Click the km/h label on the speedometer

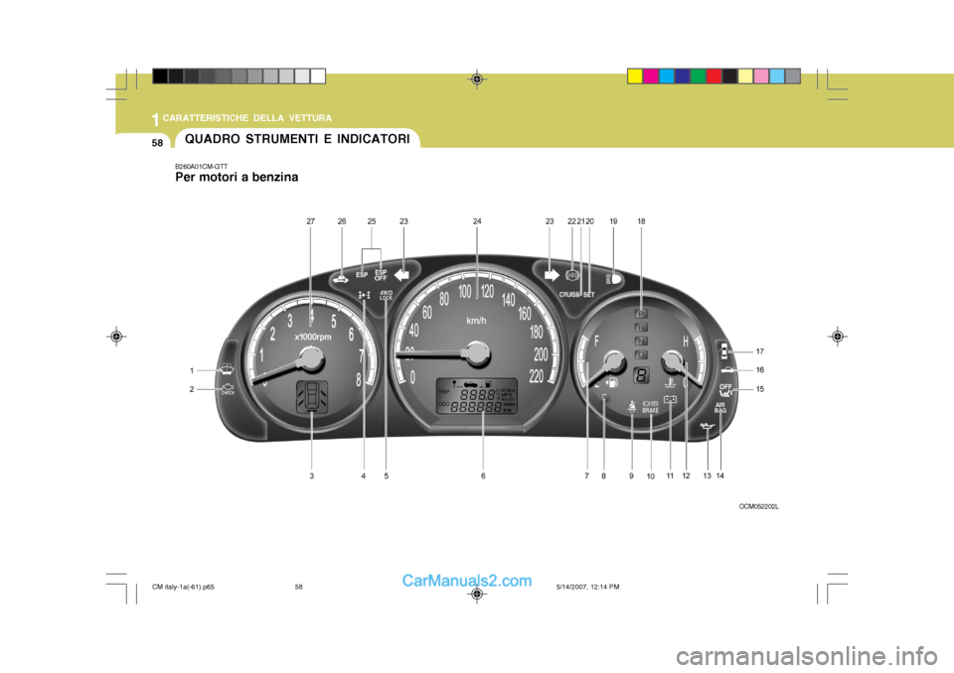coord(476,321)
